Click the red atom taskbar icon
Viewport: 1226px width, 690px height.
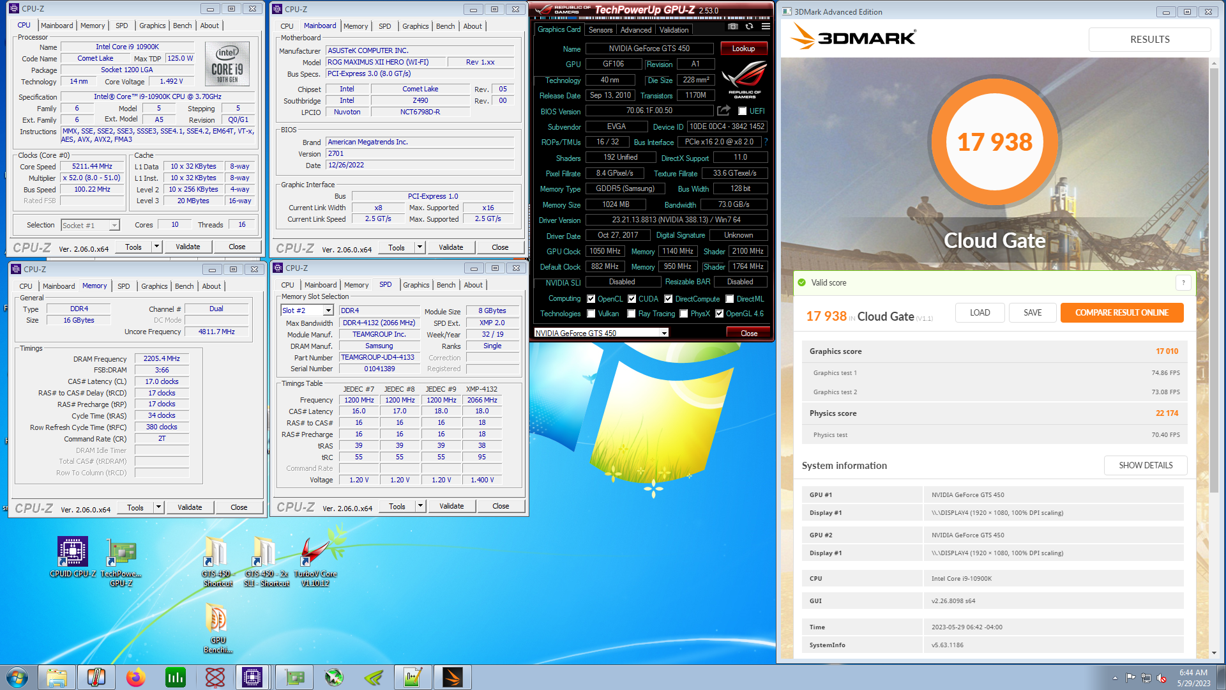[215, 677]
